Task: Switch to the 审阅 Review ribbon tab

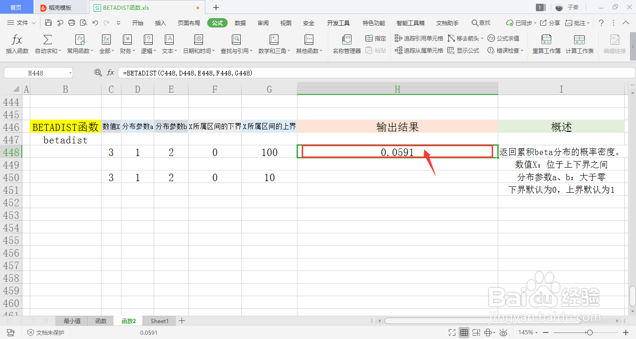Action: (263, 23)
